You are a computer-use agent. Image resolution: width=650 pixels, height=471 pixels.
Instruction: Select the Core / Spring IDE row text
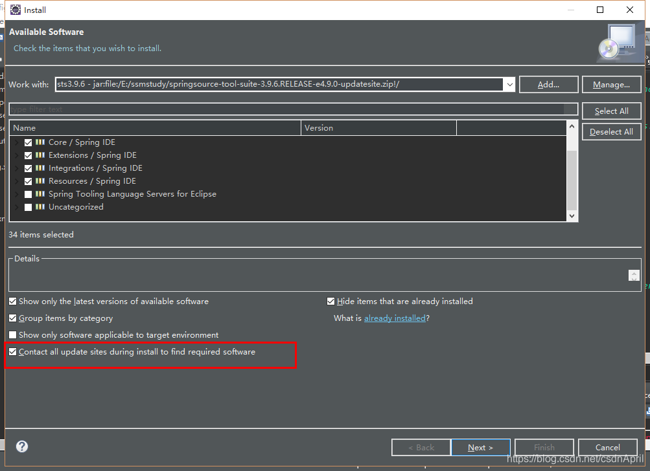(x=82, y=142)
